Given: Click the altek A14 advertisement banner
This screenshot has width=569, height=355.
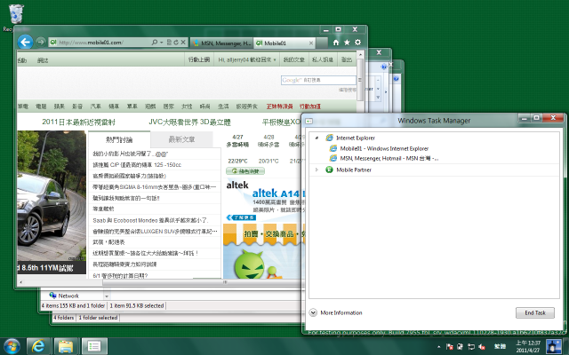Looking at the screenshot, I should click(265, 199).
